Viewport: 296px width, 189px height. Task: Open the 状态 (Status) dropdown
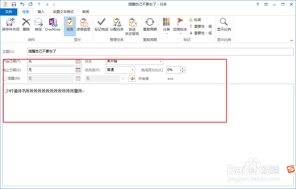click(x=160, y=61)
